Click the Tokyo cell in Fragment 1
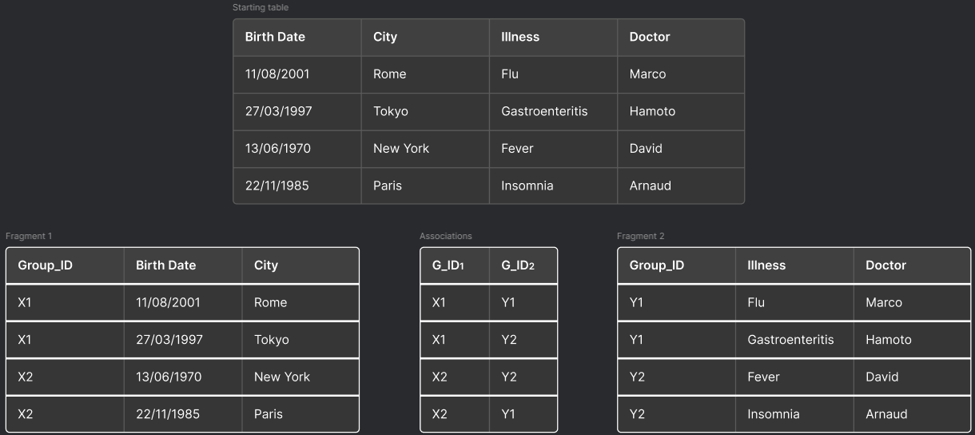Screen dimensions: 975x435 click(271, 340)
